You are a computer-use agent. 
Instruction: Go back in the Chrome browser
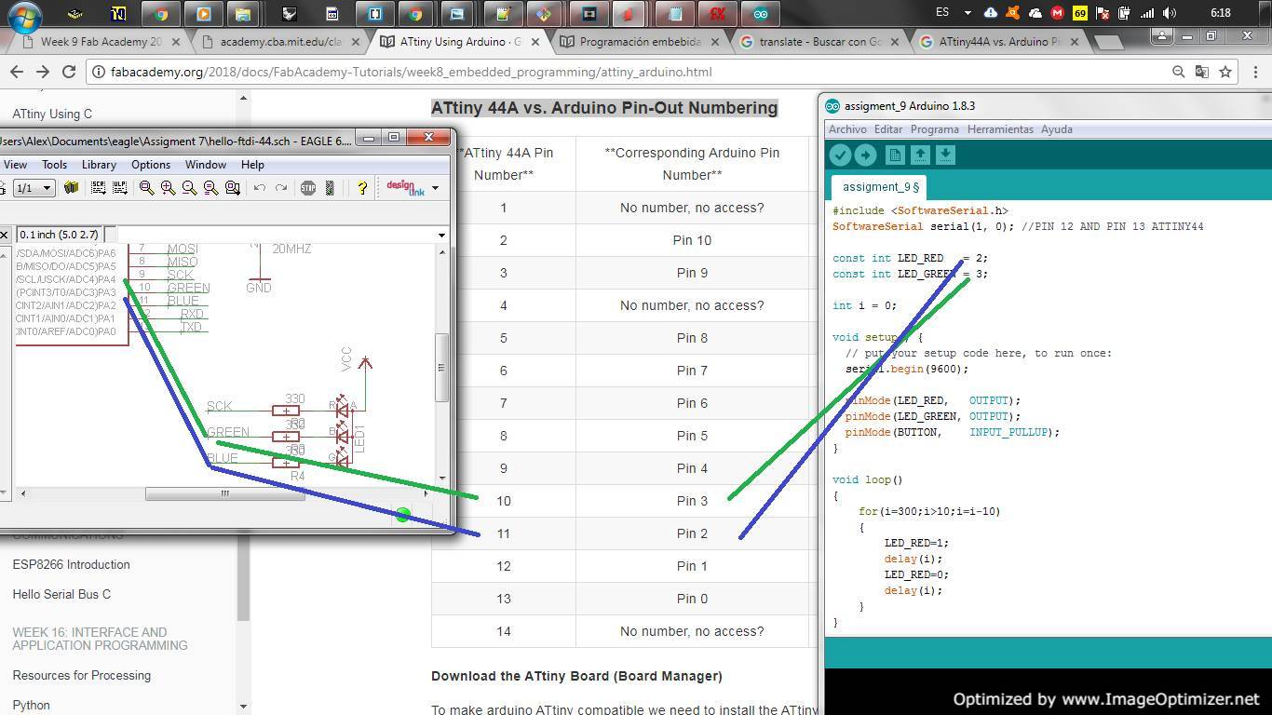[x=16, y=72]
